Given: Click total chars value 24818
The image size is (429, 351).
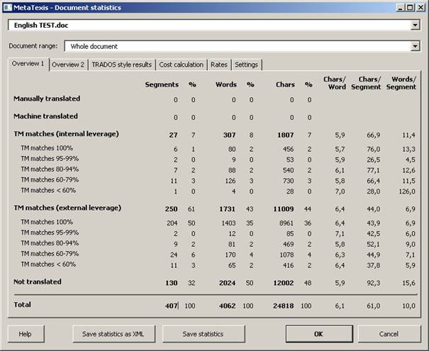Looking at the screenshot, I should coord(283,306).
